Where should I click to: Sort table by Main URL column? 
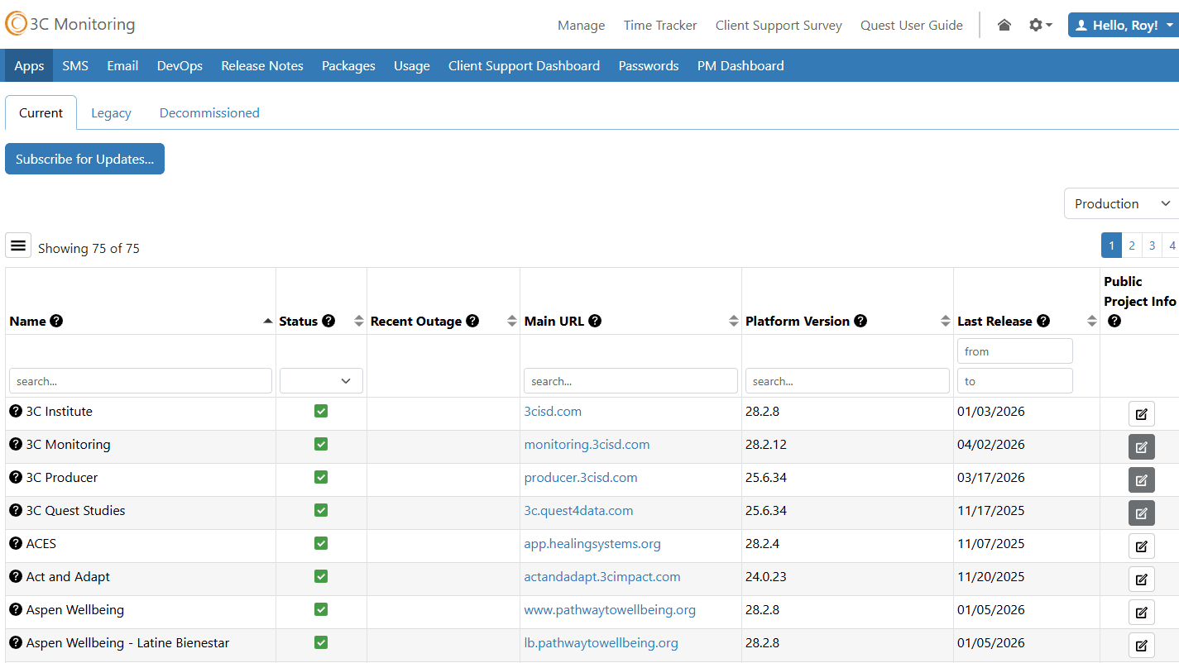(x=734, y=321)
